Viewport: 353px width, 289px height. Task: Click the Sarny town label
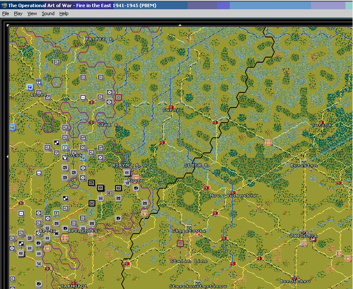[x=171, y=110]
